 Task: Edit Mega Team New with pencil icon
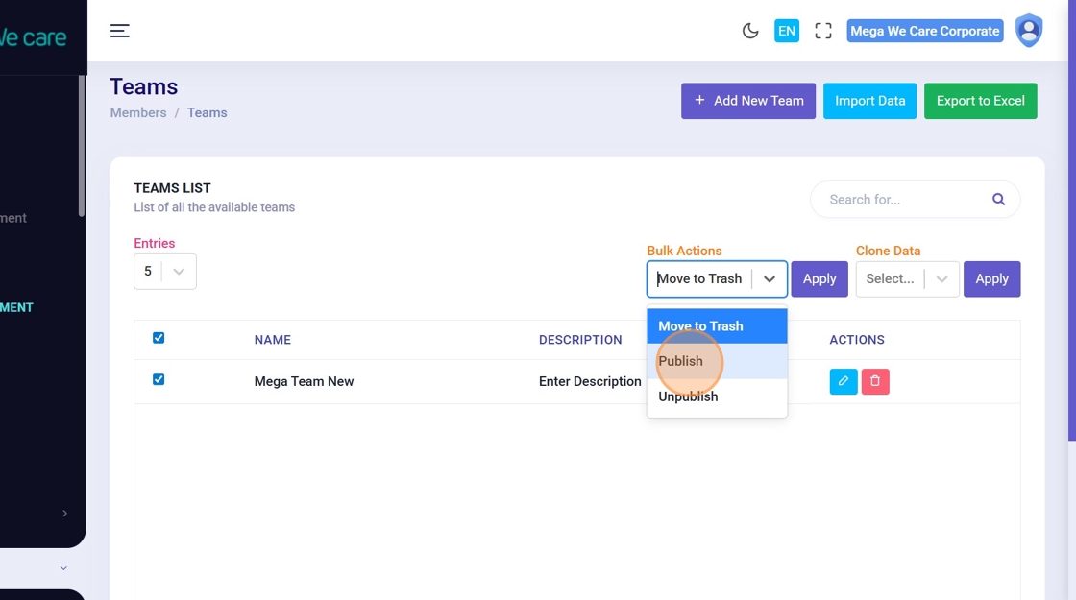click(843, 381)
